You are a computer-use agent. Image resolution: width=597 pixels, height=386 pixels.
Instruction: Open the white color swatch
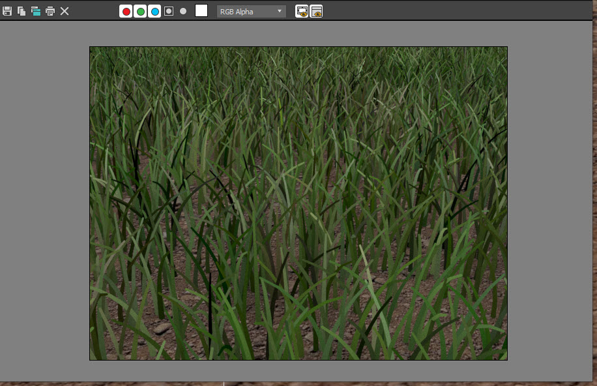click(x=201, y=10)
